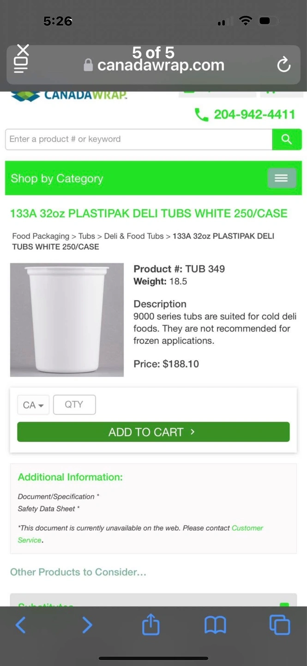Go back to the previous page
The width and height of the screenshot is (307, 666).
tap(21, 625)
